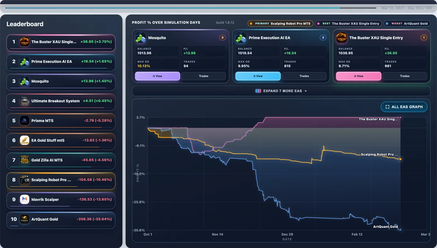
Task: Click ArtQuant Gold icon in leaderboard
Action: [25, 219]
